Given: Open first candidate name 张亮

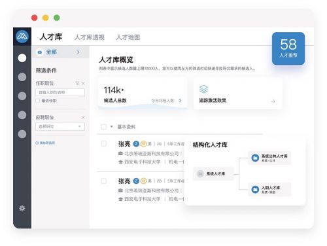Looking at the screenshot, I should 124,144.
